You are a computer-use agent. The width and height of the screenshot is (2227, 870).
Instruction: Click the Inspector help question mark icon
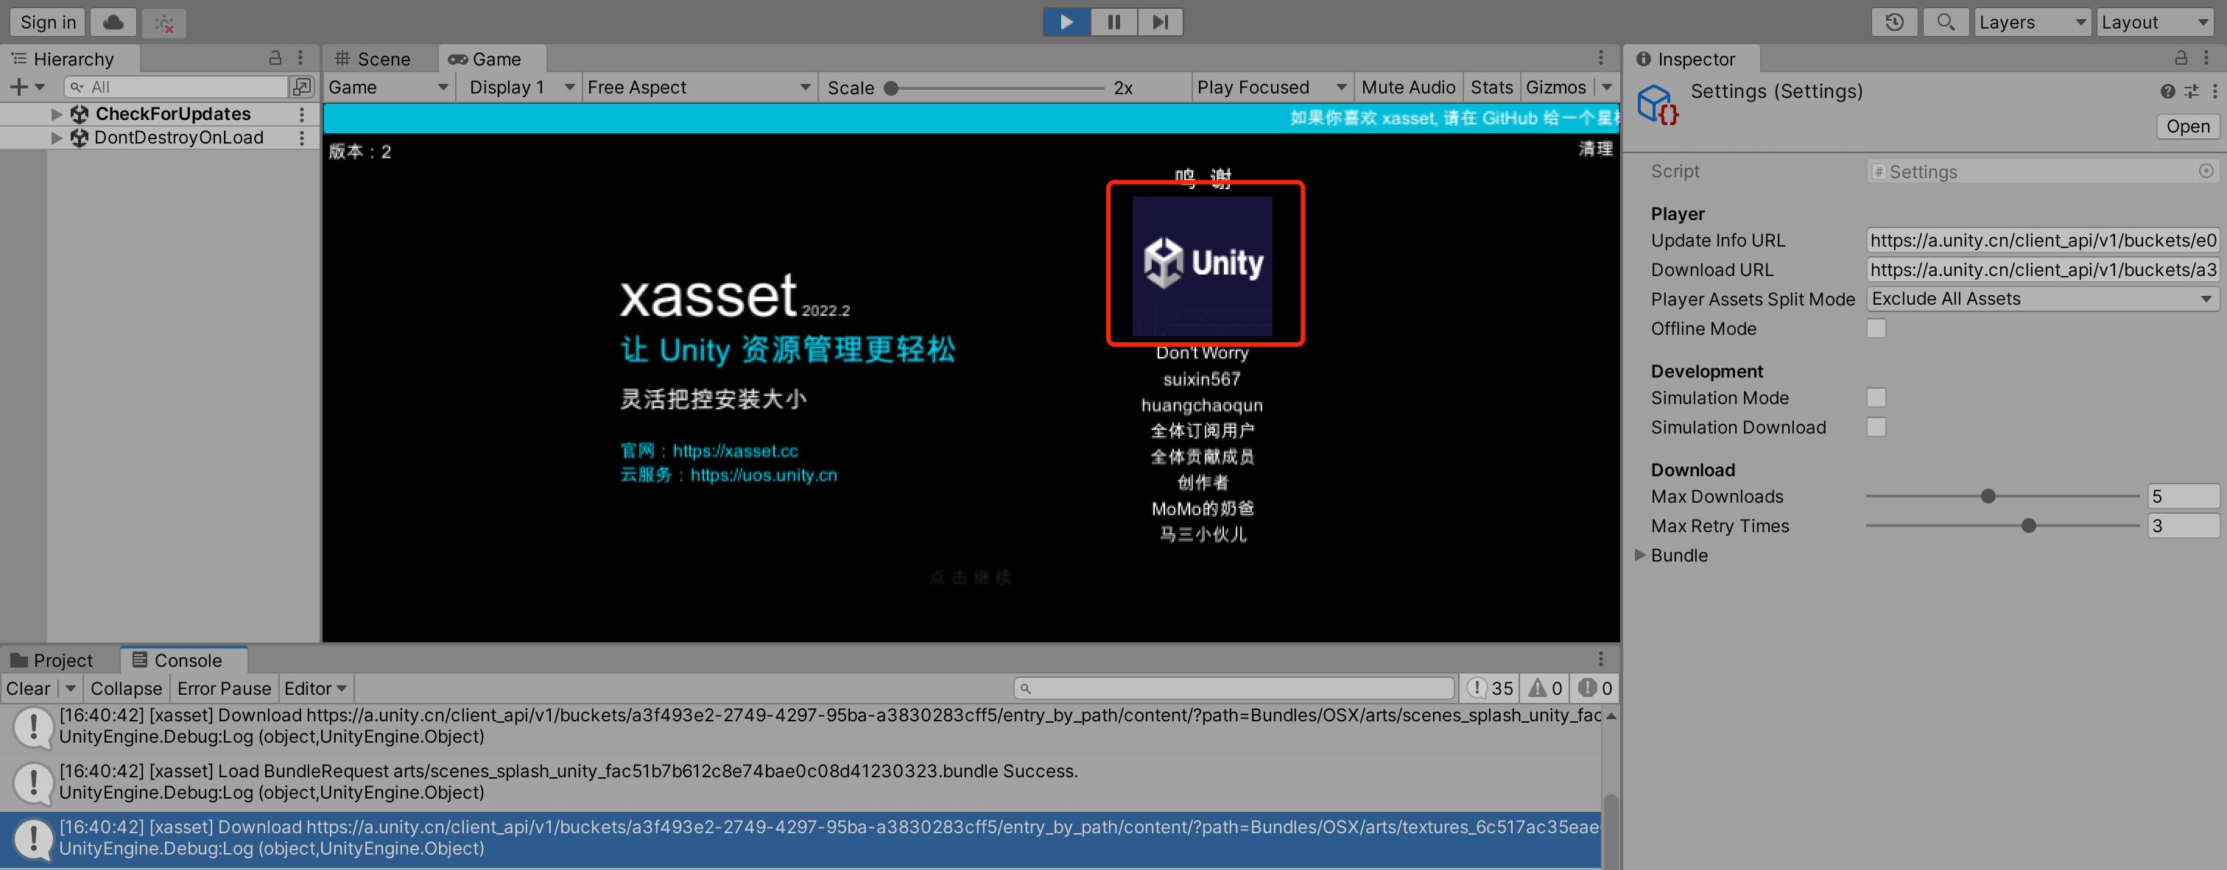coord(2167,91)
